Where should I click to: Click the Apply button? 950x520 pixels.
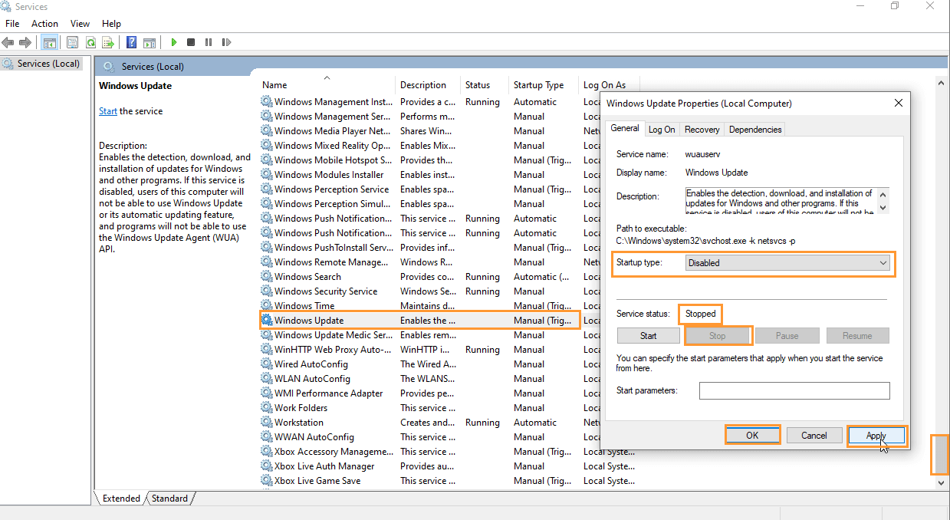[876, 436]
